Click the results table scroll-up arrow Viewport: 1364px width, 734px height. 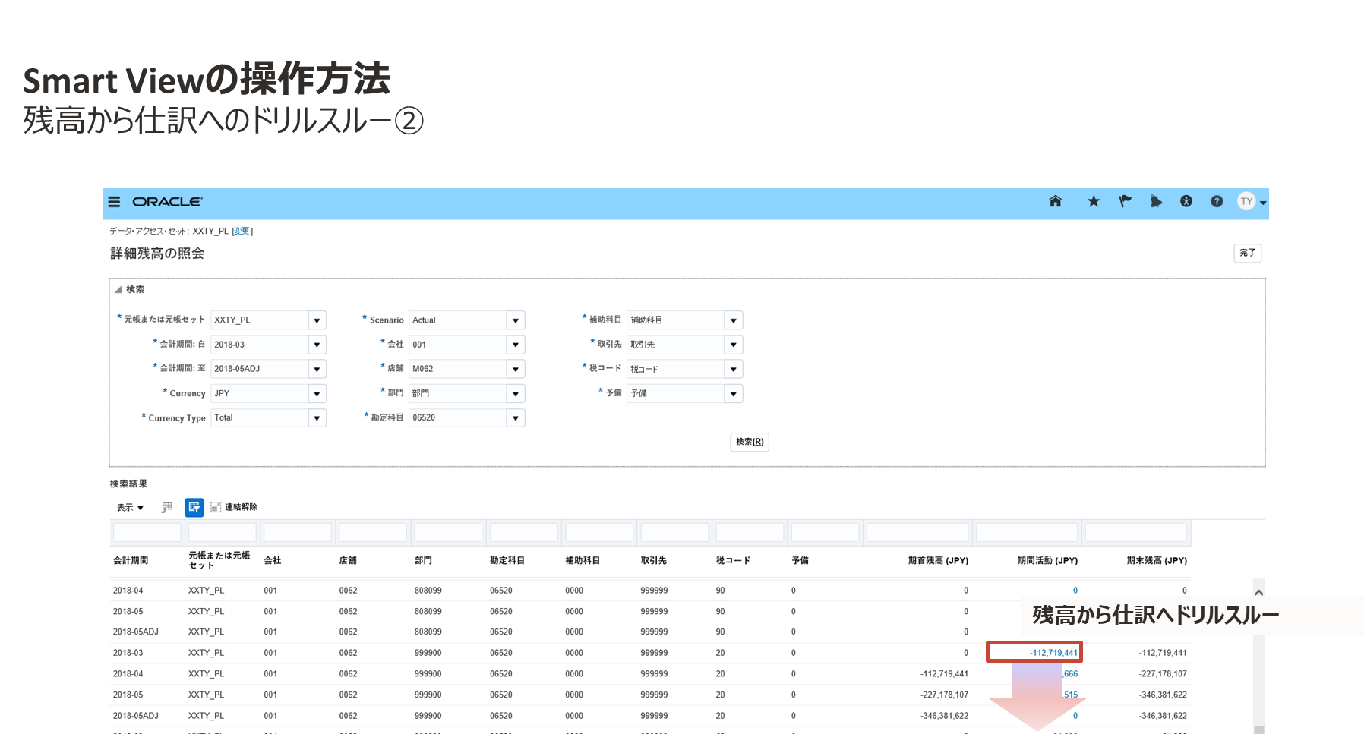coord(1258,592)
